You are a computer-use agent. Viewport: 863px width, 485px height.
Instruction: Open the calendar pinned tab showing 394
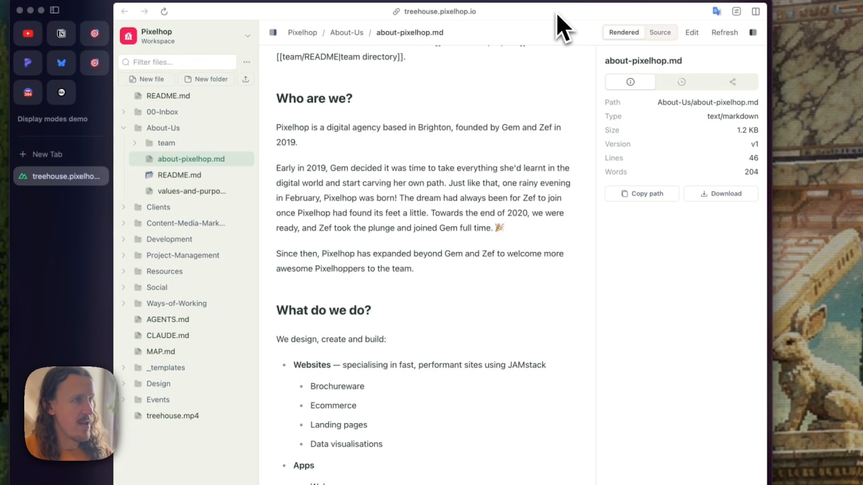pyautogui.click(x=28, y=92)
